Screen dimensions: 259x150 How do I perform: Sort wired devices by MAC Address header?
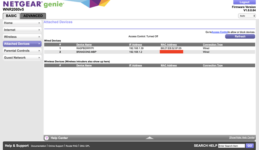tap(169, 44)
